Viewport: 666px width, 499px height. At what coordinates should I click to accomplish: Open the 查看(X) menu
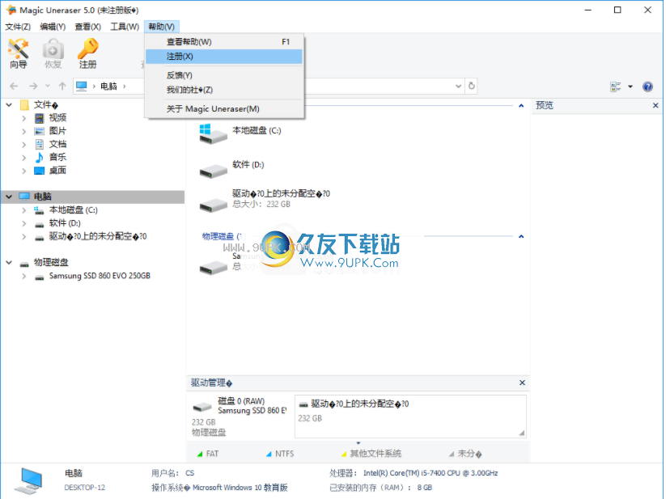tap(88, 27)
